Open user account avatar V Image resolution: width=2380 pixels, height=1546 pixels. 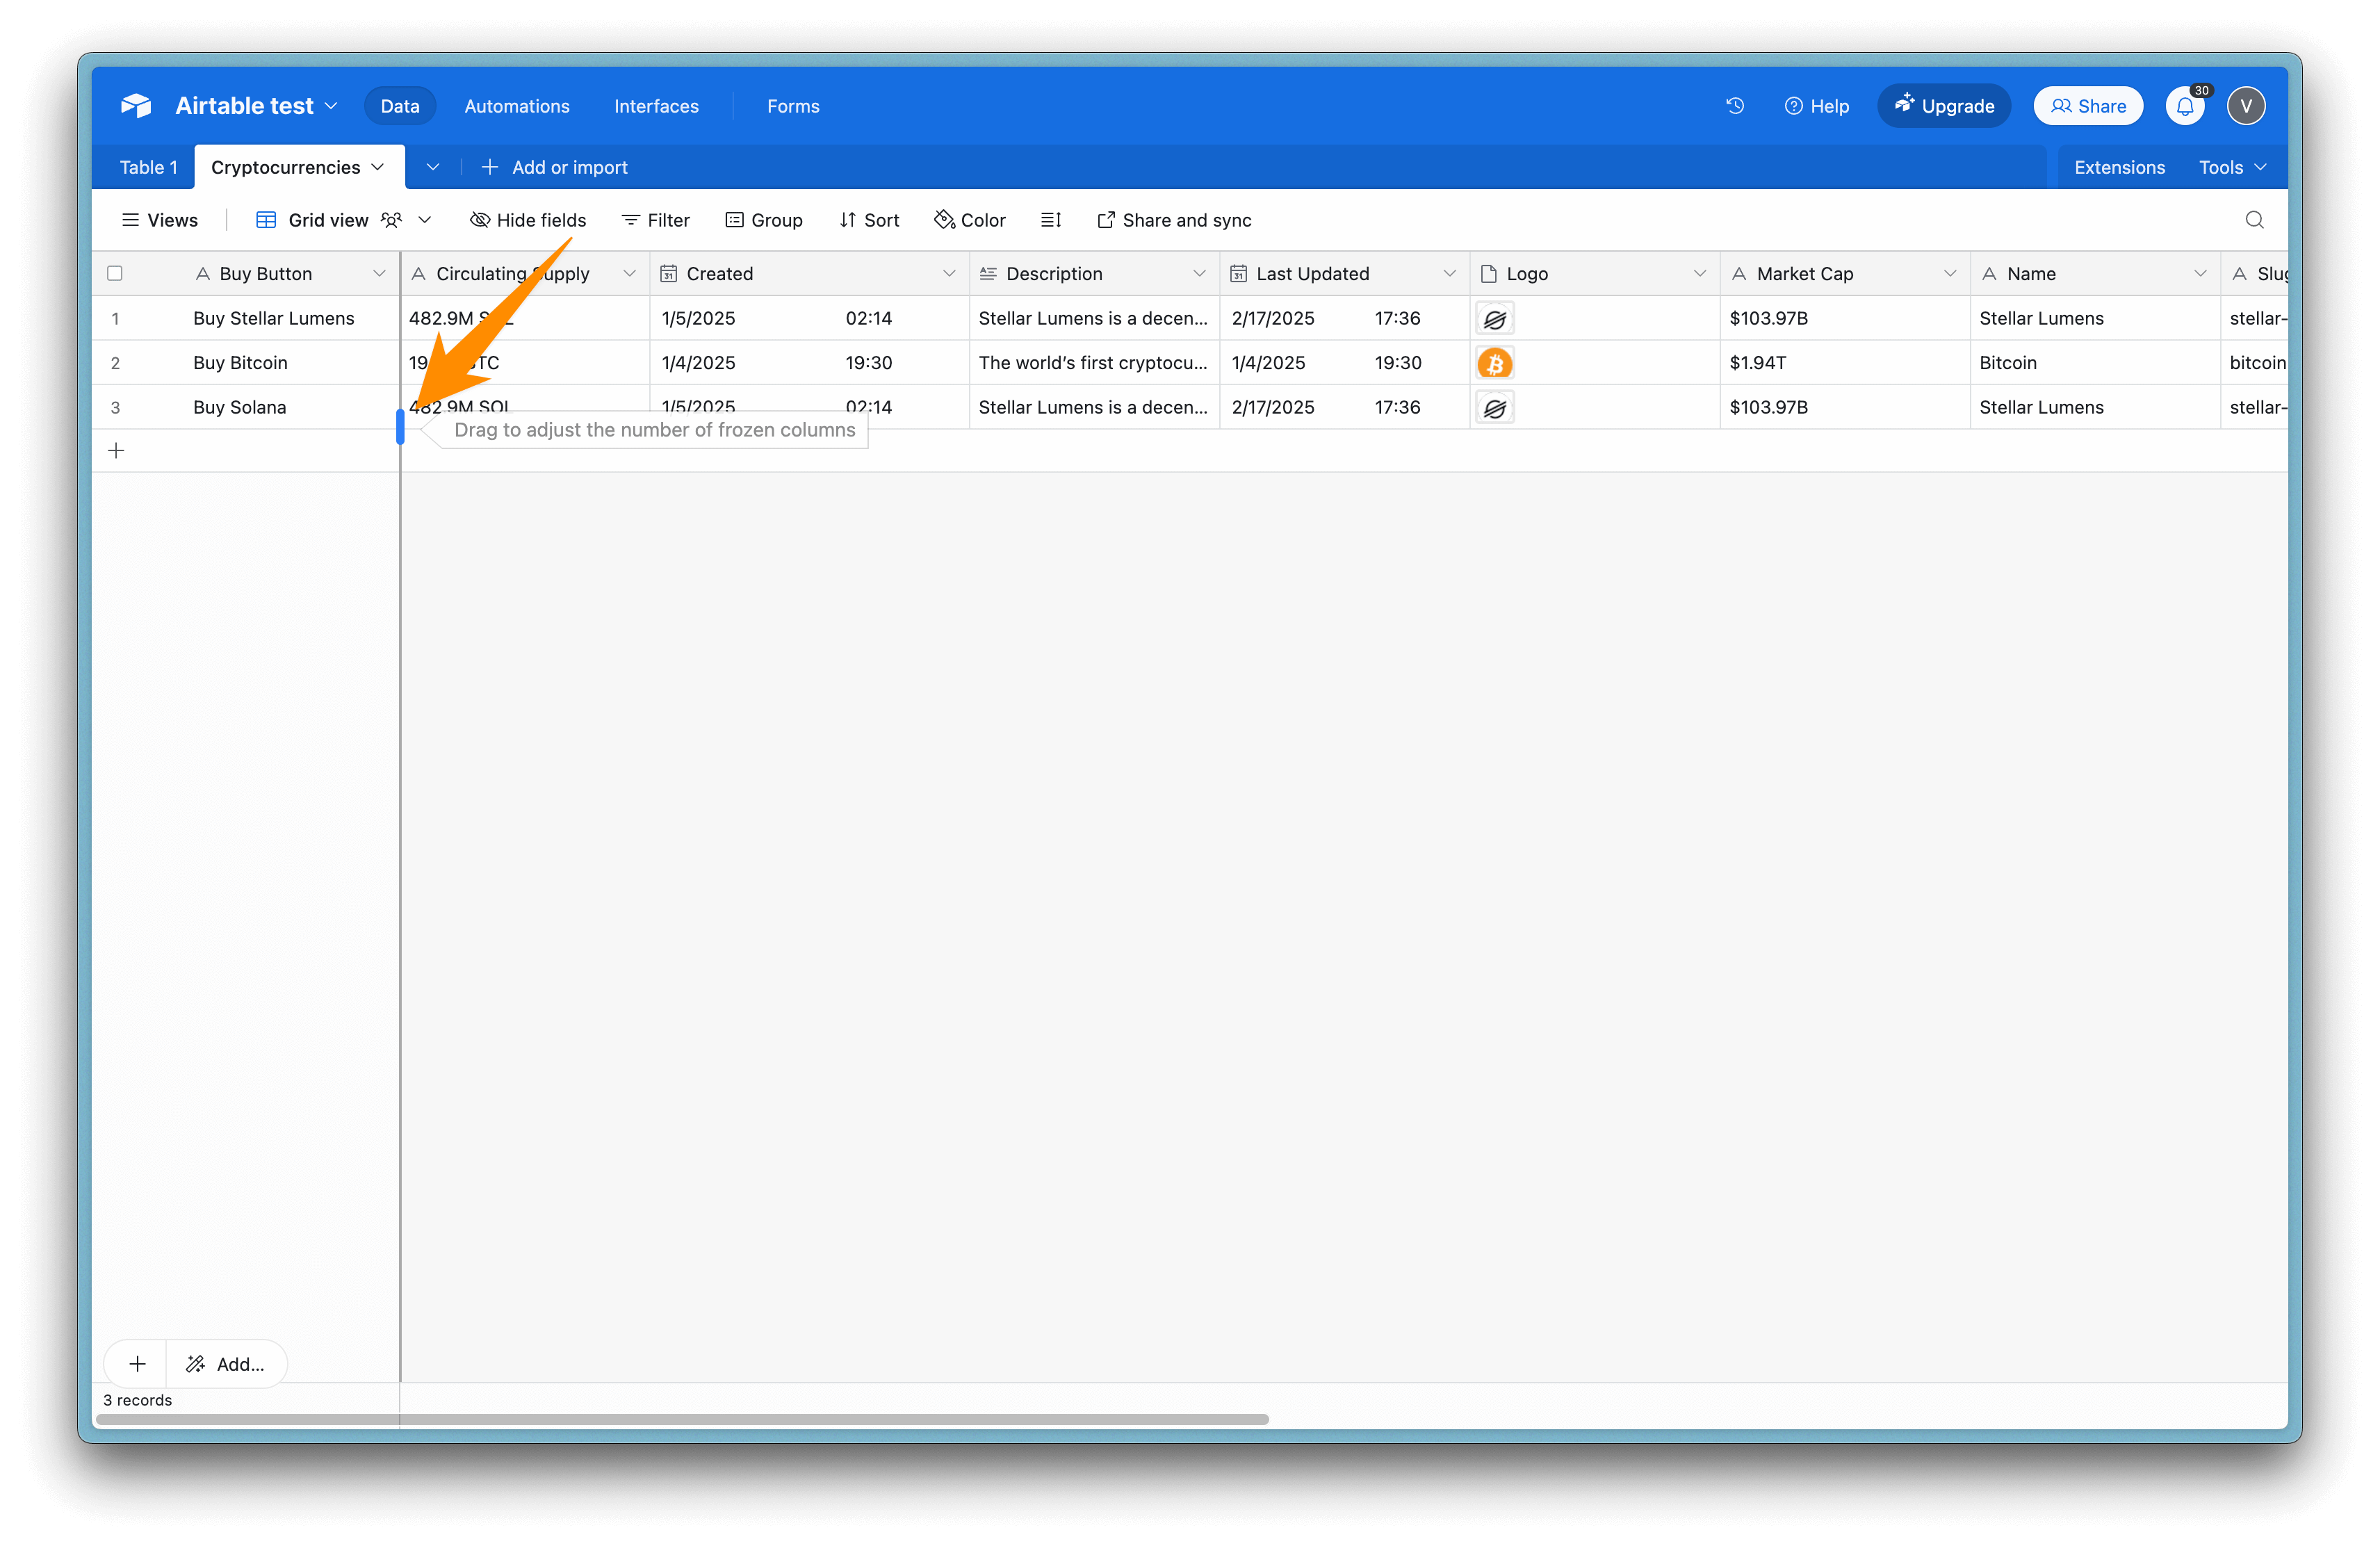[2246, 106]
